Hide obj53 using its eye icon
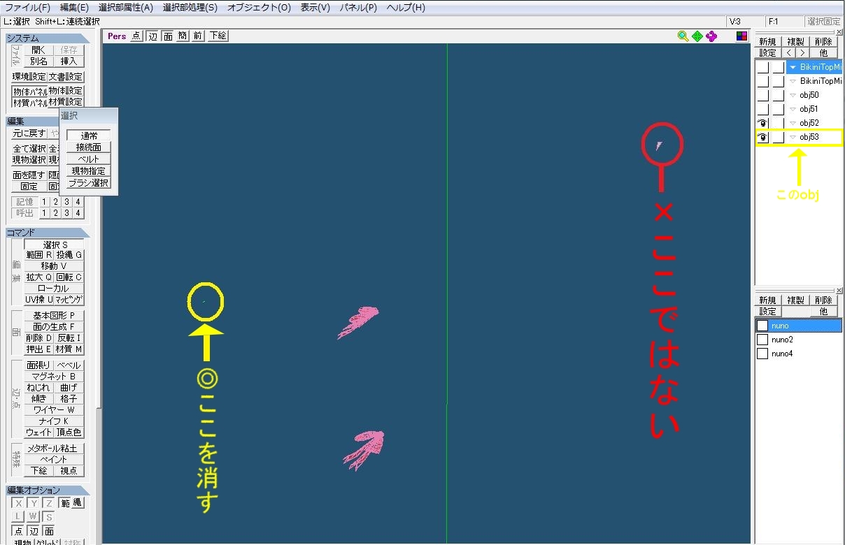 click(x=762, y=138)
